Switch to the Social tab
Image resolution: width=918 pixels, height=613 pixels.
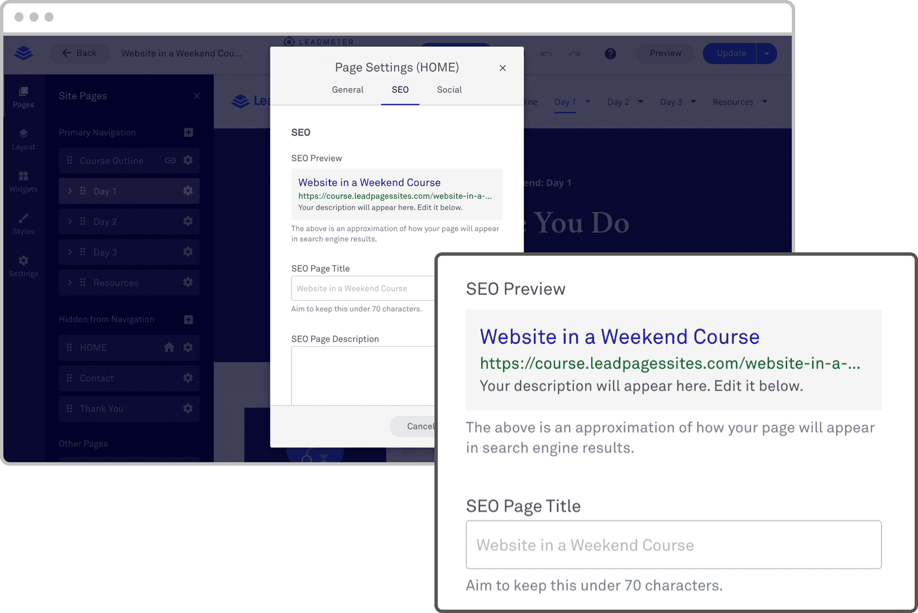click(449, 90)
